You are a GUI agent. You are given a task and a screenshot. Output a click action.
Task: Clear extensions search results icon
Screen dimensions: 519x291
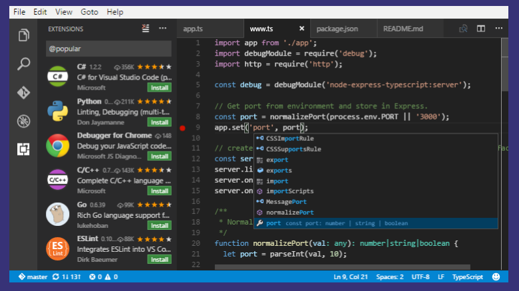pos(146,29)
